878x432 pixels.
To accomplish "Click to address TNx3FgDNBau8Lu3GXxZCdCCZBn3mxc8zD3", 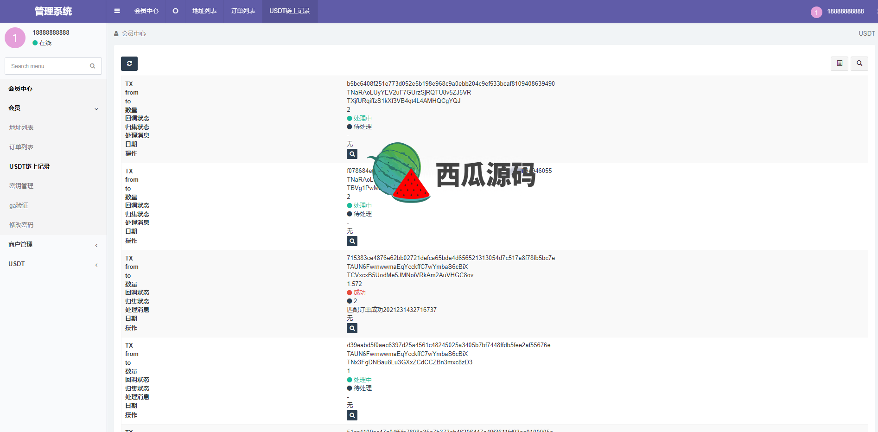I will 409,362.
